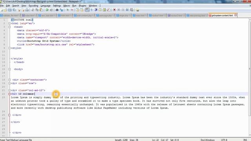251x141 pixels.
Task: Click the UTF-8 encoding in status bar
Action: 224,140
